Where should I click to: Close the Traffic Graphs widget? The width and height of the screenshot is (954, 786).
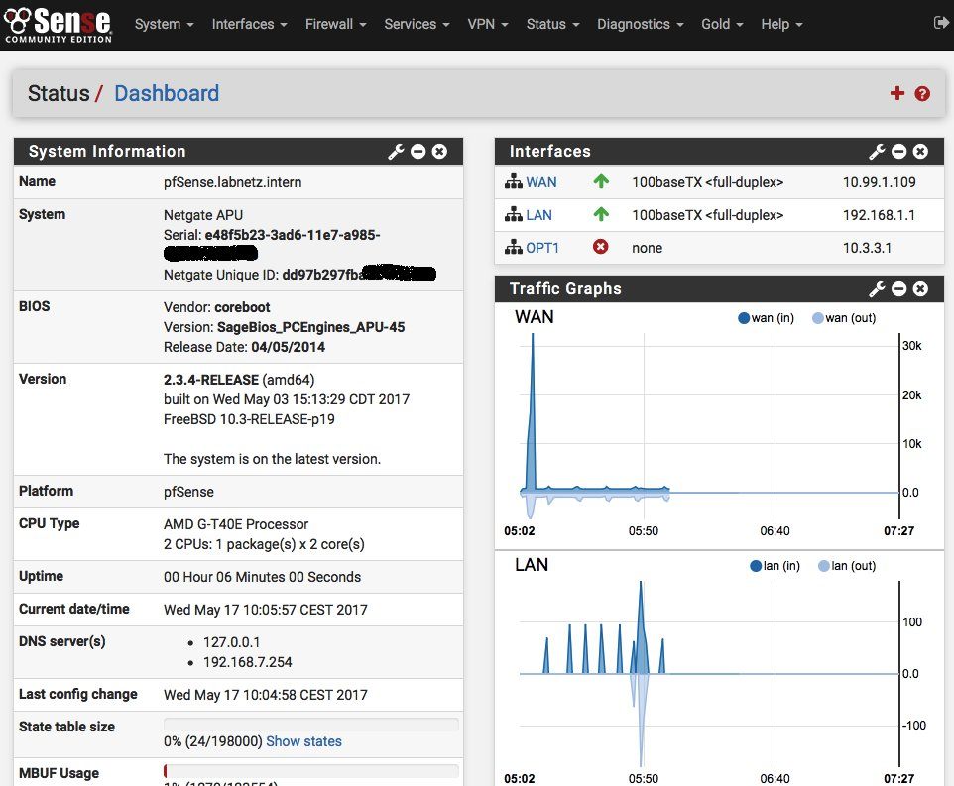point(920,289)
